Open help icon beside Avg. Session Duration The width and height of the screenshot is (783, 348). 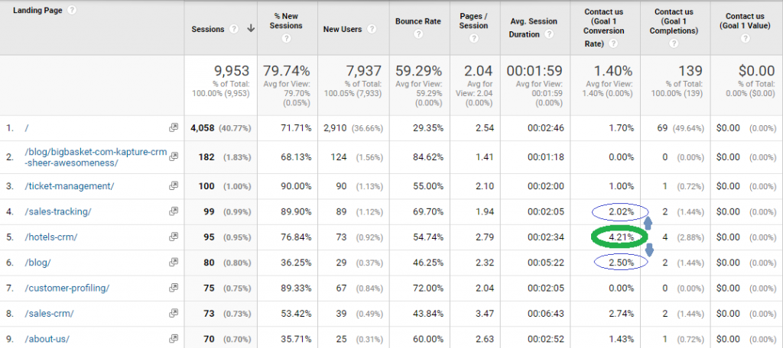[x=549, y=34]
